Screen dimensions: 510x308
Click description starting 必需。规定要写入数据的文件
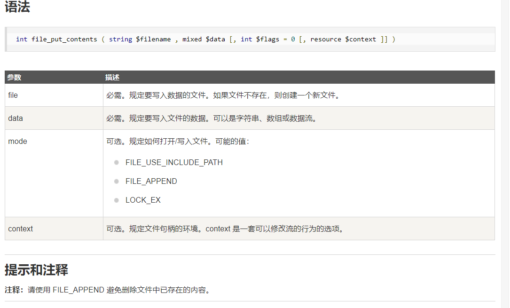[x=224, y=95]
